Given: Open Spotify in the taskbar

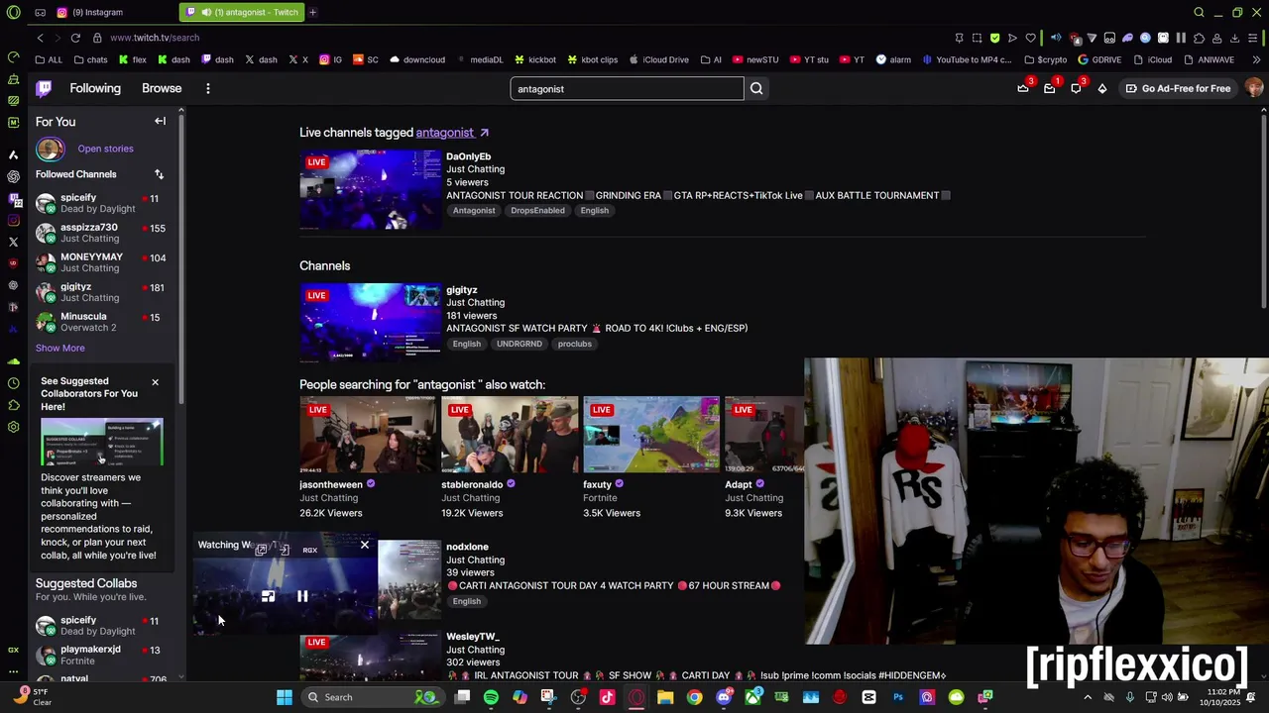Looking at the screenshot, I should click(x=491, y=697).
